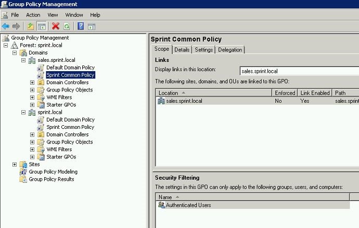Click the Group Policy Results icon
The image size is (359, 228).
tap(23, 179)
